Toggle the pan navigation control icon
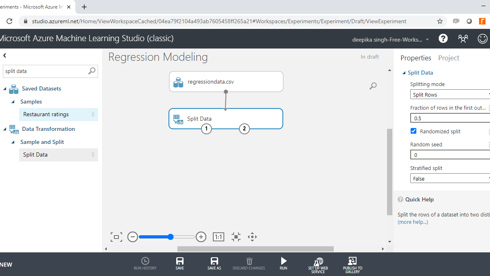 252,237
